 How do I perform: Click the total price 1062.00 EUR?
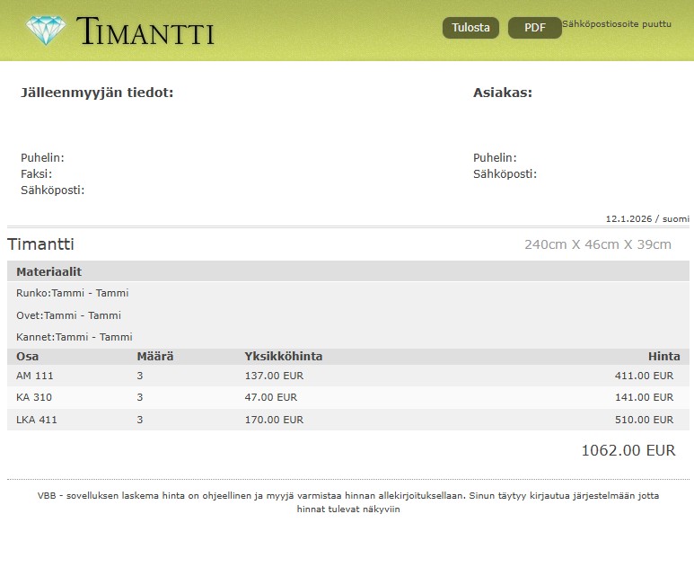(628, 450)
